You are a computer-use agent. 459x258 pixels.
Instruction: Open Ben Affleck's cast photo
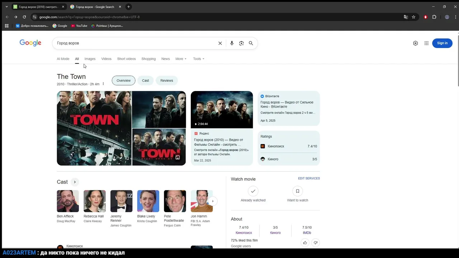(x=68, y=201)
